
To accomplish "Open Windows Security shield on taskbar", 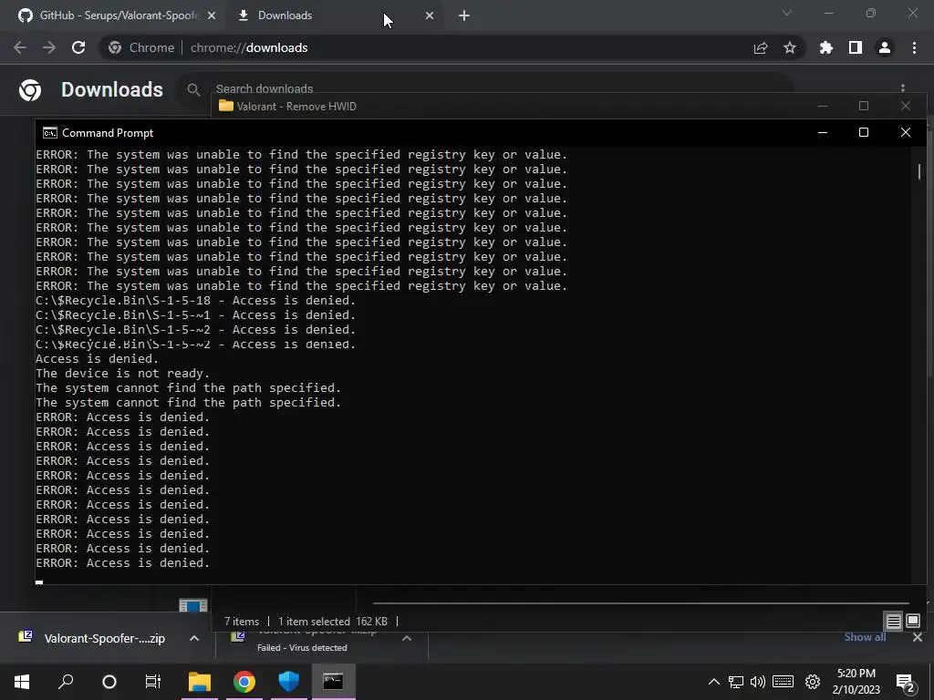I will (x=288, y=682).
